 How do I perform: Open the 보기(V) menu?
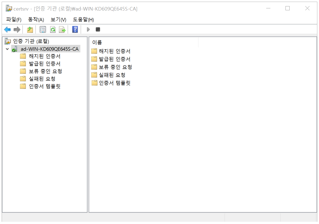pos(58,20)
